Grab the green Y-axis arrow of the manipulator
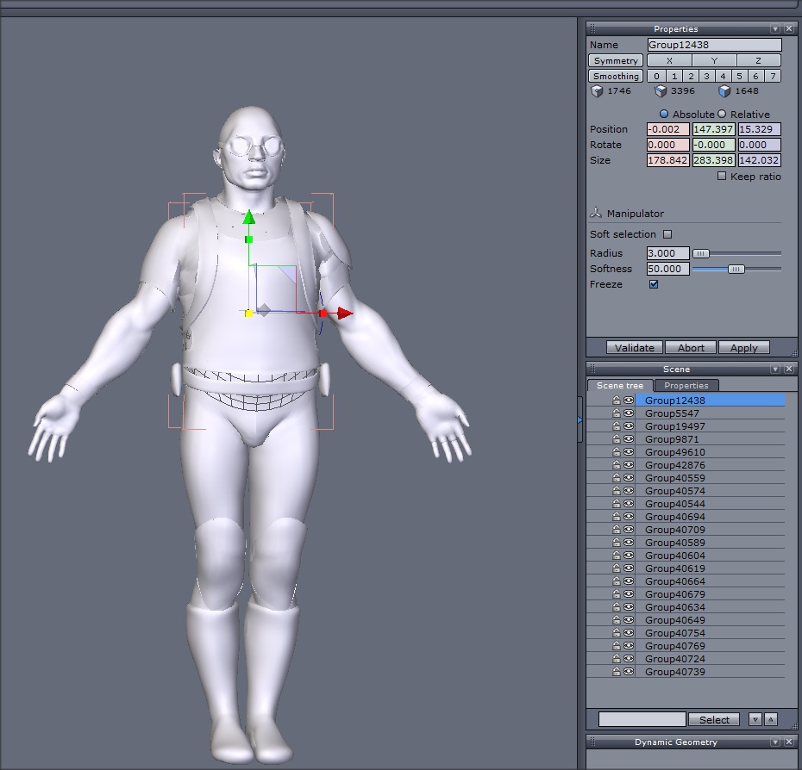The height and width of the screenshot is (770, 802). click(x=248, y=217)
